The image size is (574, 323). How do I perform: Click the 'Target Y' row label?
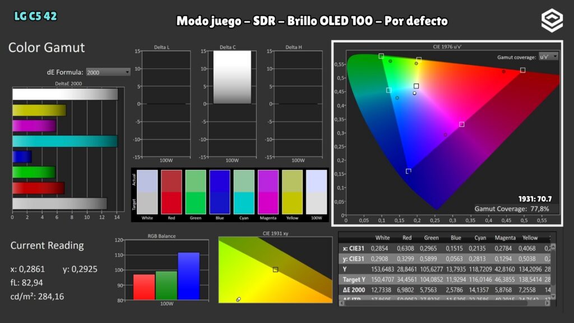tap(354, 279)
